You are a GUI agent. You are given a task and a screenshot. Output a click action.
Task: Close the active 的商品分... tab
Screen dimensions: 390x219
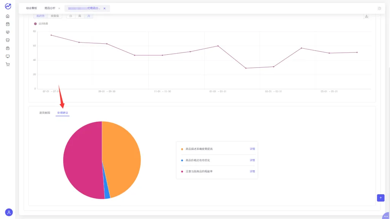point(104,8)
